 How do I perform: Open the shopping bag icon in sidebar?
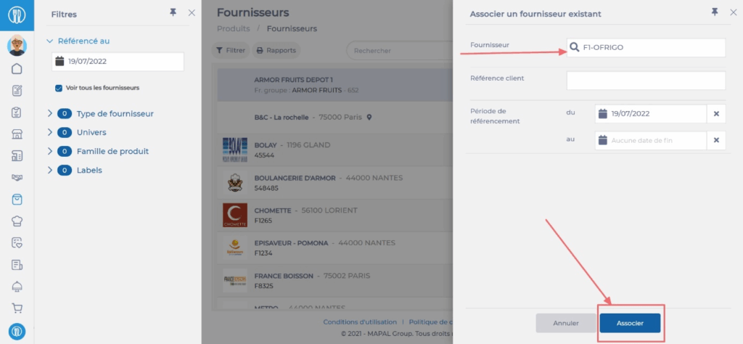[x=17, y=200]
